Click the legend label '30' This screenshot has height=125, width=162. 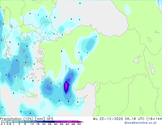55,124
